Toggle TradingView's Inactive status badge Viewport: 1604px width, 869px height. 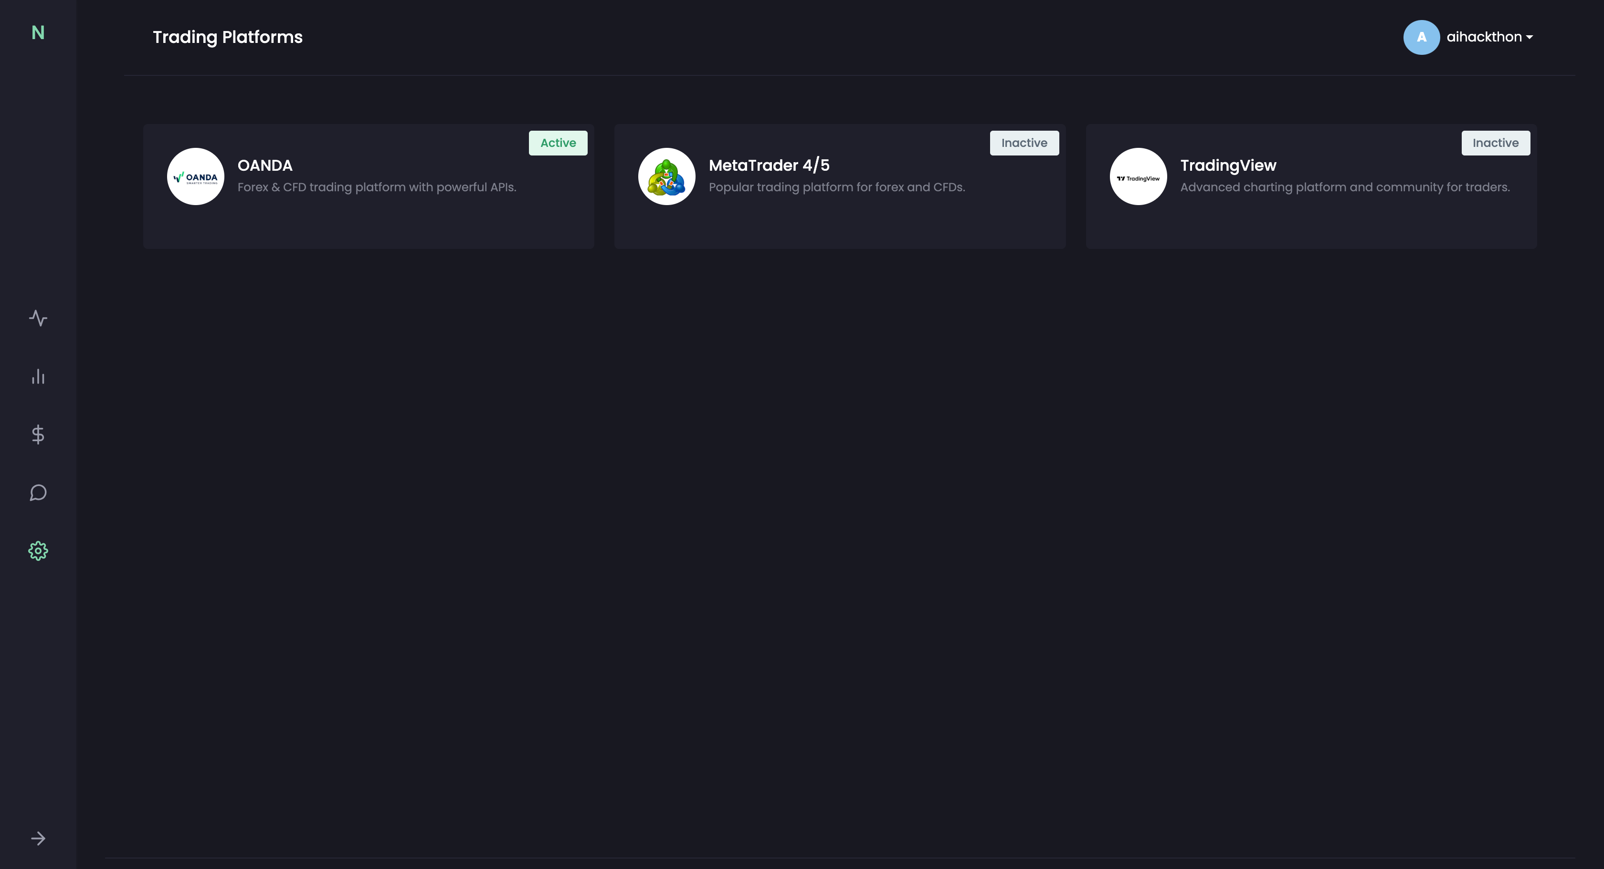pos(1495,143)
